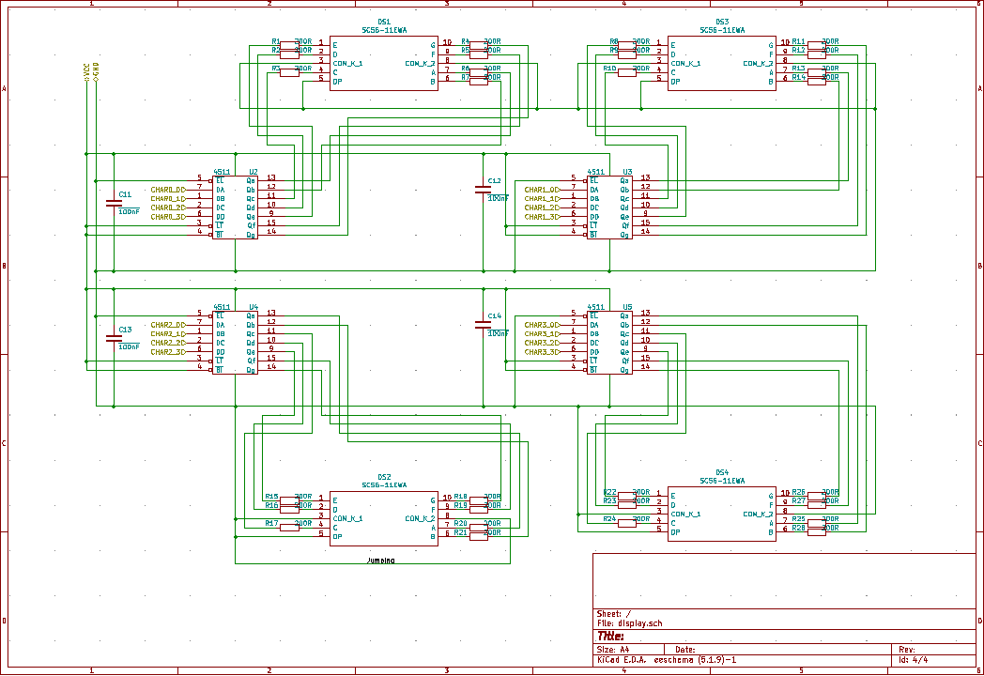Click the DS3 display component body

click(721, 63)
